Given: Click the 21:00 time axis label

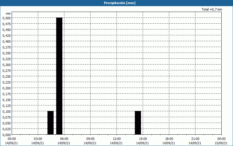Looking at the screenshot, I should click(x=195, y=139).
